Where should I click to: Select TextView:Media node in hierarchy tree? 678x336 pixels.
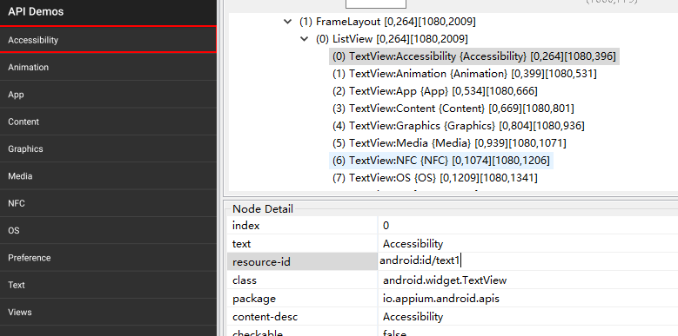449,142
